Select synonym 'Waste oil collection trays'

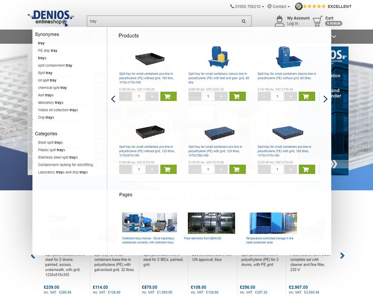(58, 110)
